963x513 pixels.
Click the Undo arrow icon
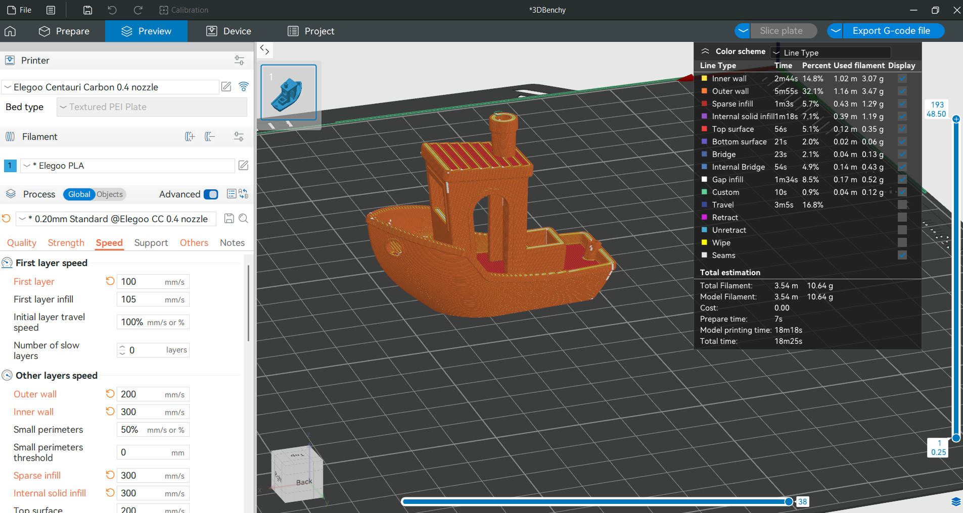point(112,10)
